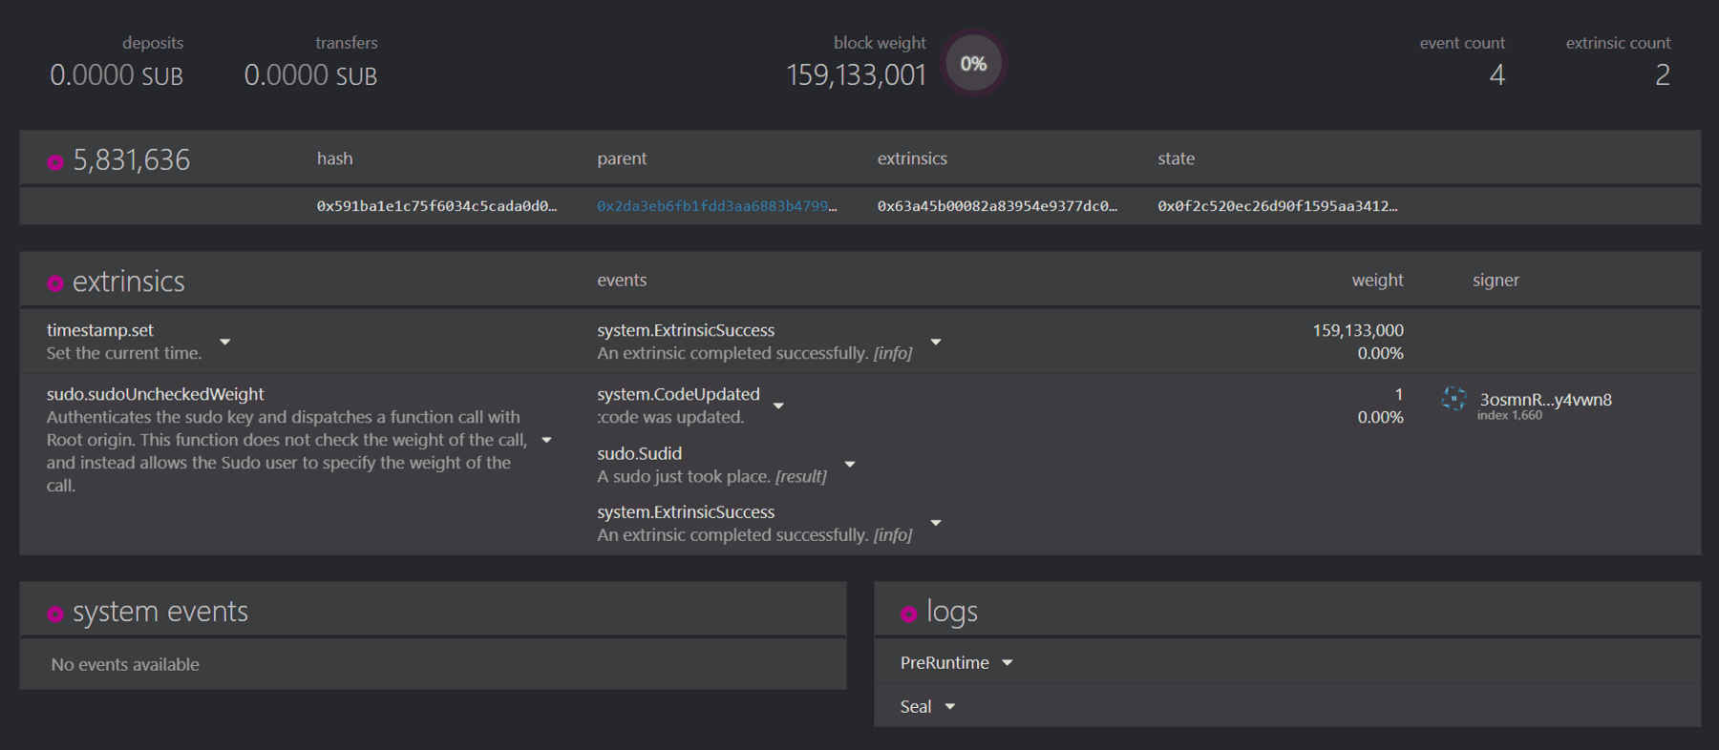Image resolution: width=1719 pixels, height=750 pixels.
Task: Click the state root 0x0f2c520ec26d...
Action: click(x=1278, y=206)
